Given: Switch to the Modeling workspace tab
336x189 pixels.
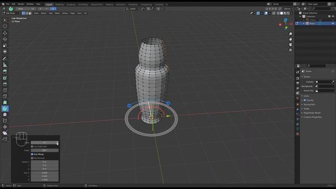Looking at the screenshot, I should (x=59, y=5).
